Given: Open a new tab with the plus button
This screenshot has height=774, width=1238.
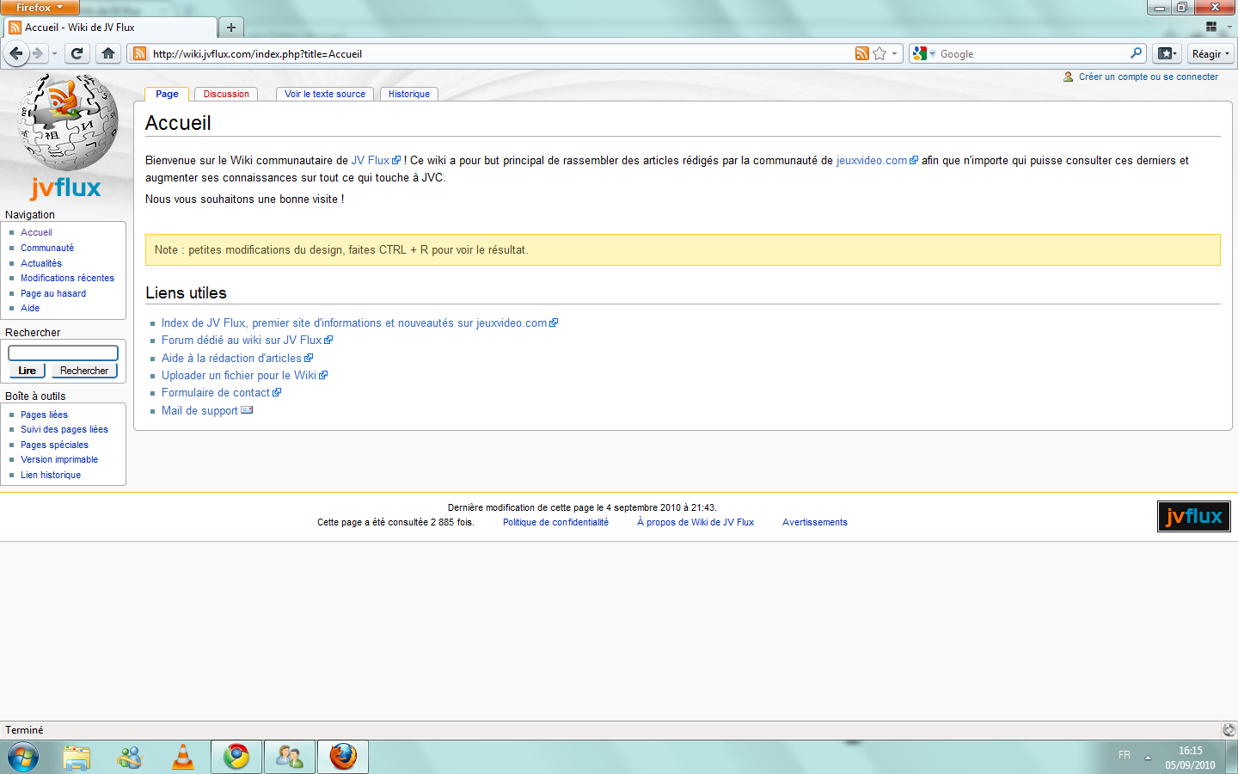Looking at the screenshot, I should coord(230,28).
